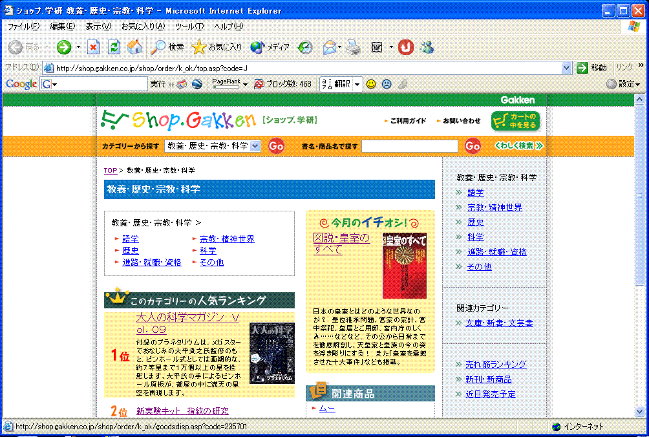Open the History toolbar icon

305,47
